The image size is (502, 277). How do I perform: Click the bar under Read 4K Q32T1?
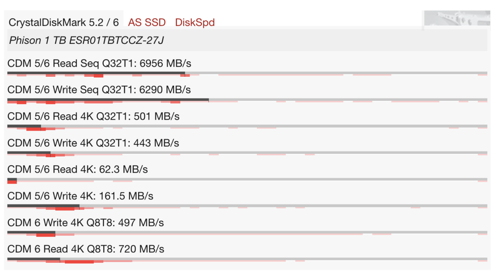click(24, 126)
